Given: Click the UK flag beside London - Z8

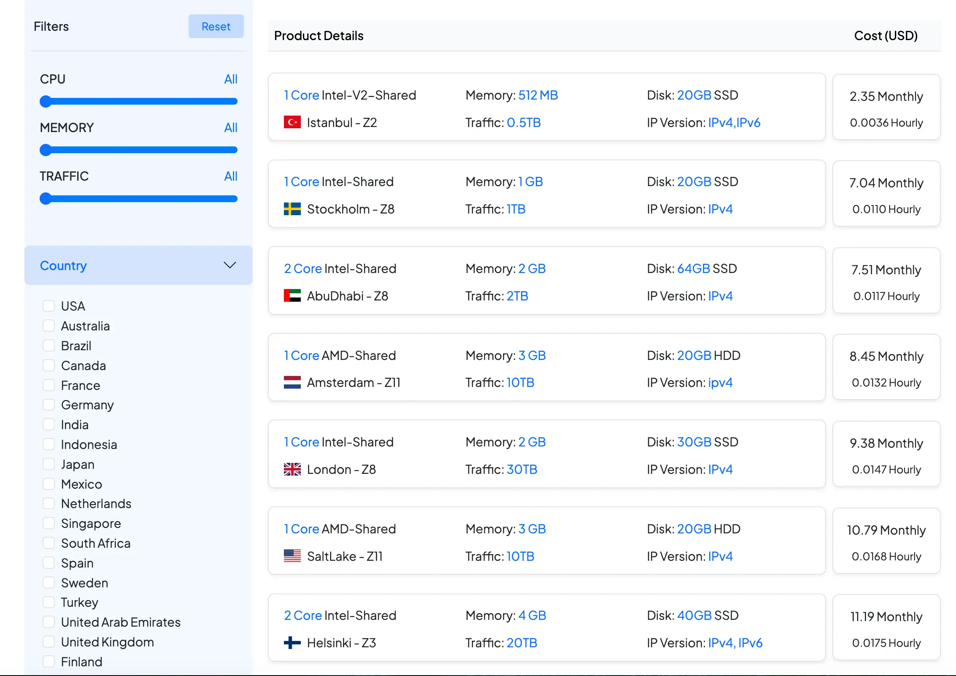Looking at the screenshot, I should click(x=292, y=469).
